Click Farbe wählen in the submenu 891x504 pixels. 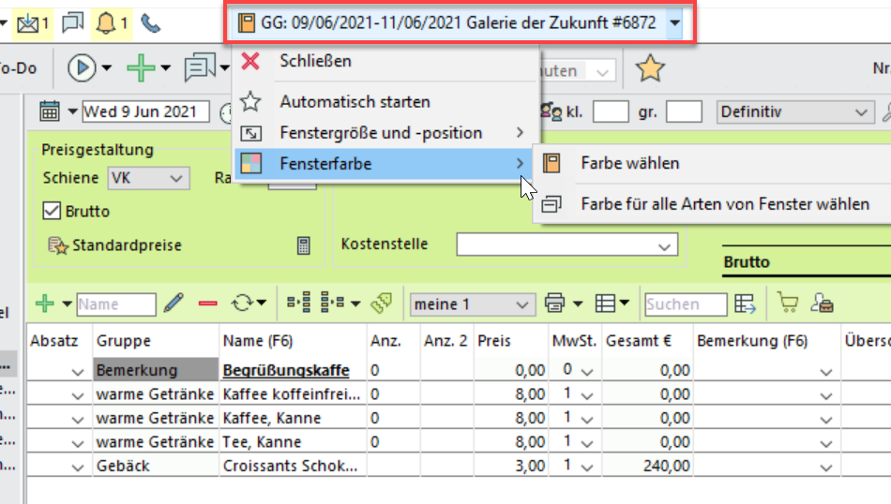(x=629, y=163)
